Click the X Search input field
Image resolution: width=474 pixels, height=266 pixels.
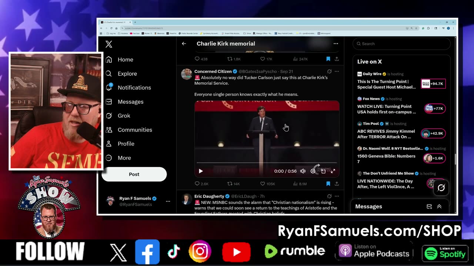pyautogui.click(x=401, y=44)
